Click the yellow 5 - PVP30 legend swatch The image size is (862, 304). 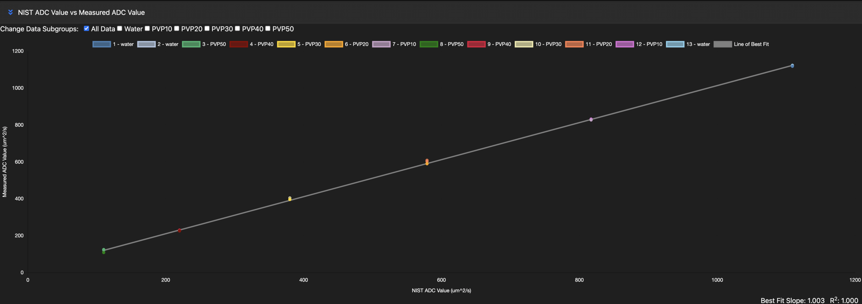[286, 44]
